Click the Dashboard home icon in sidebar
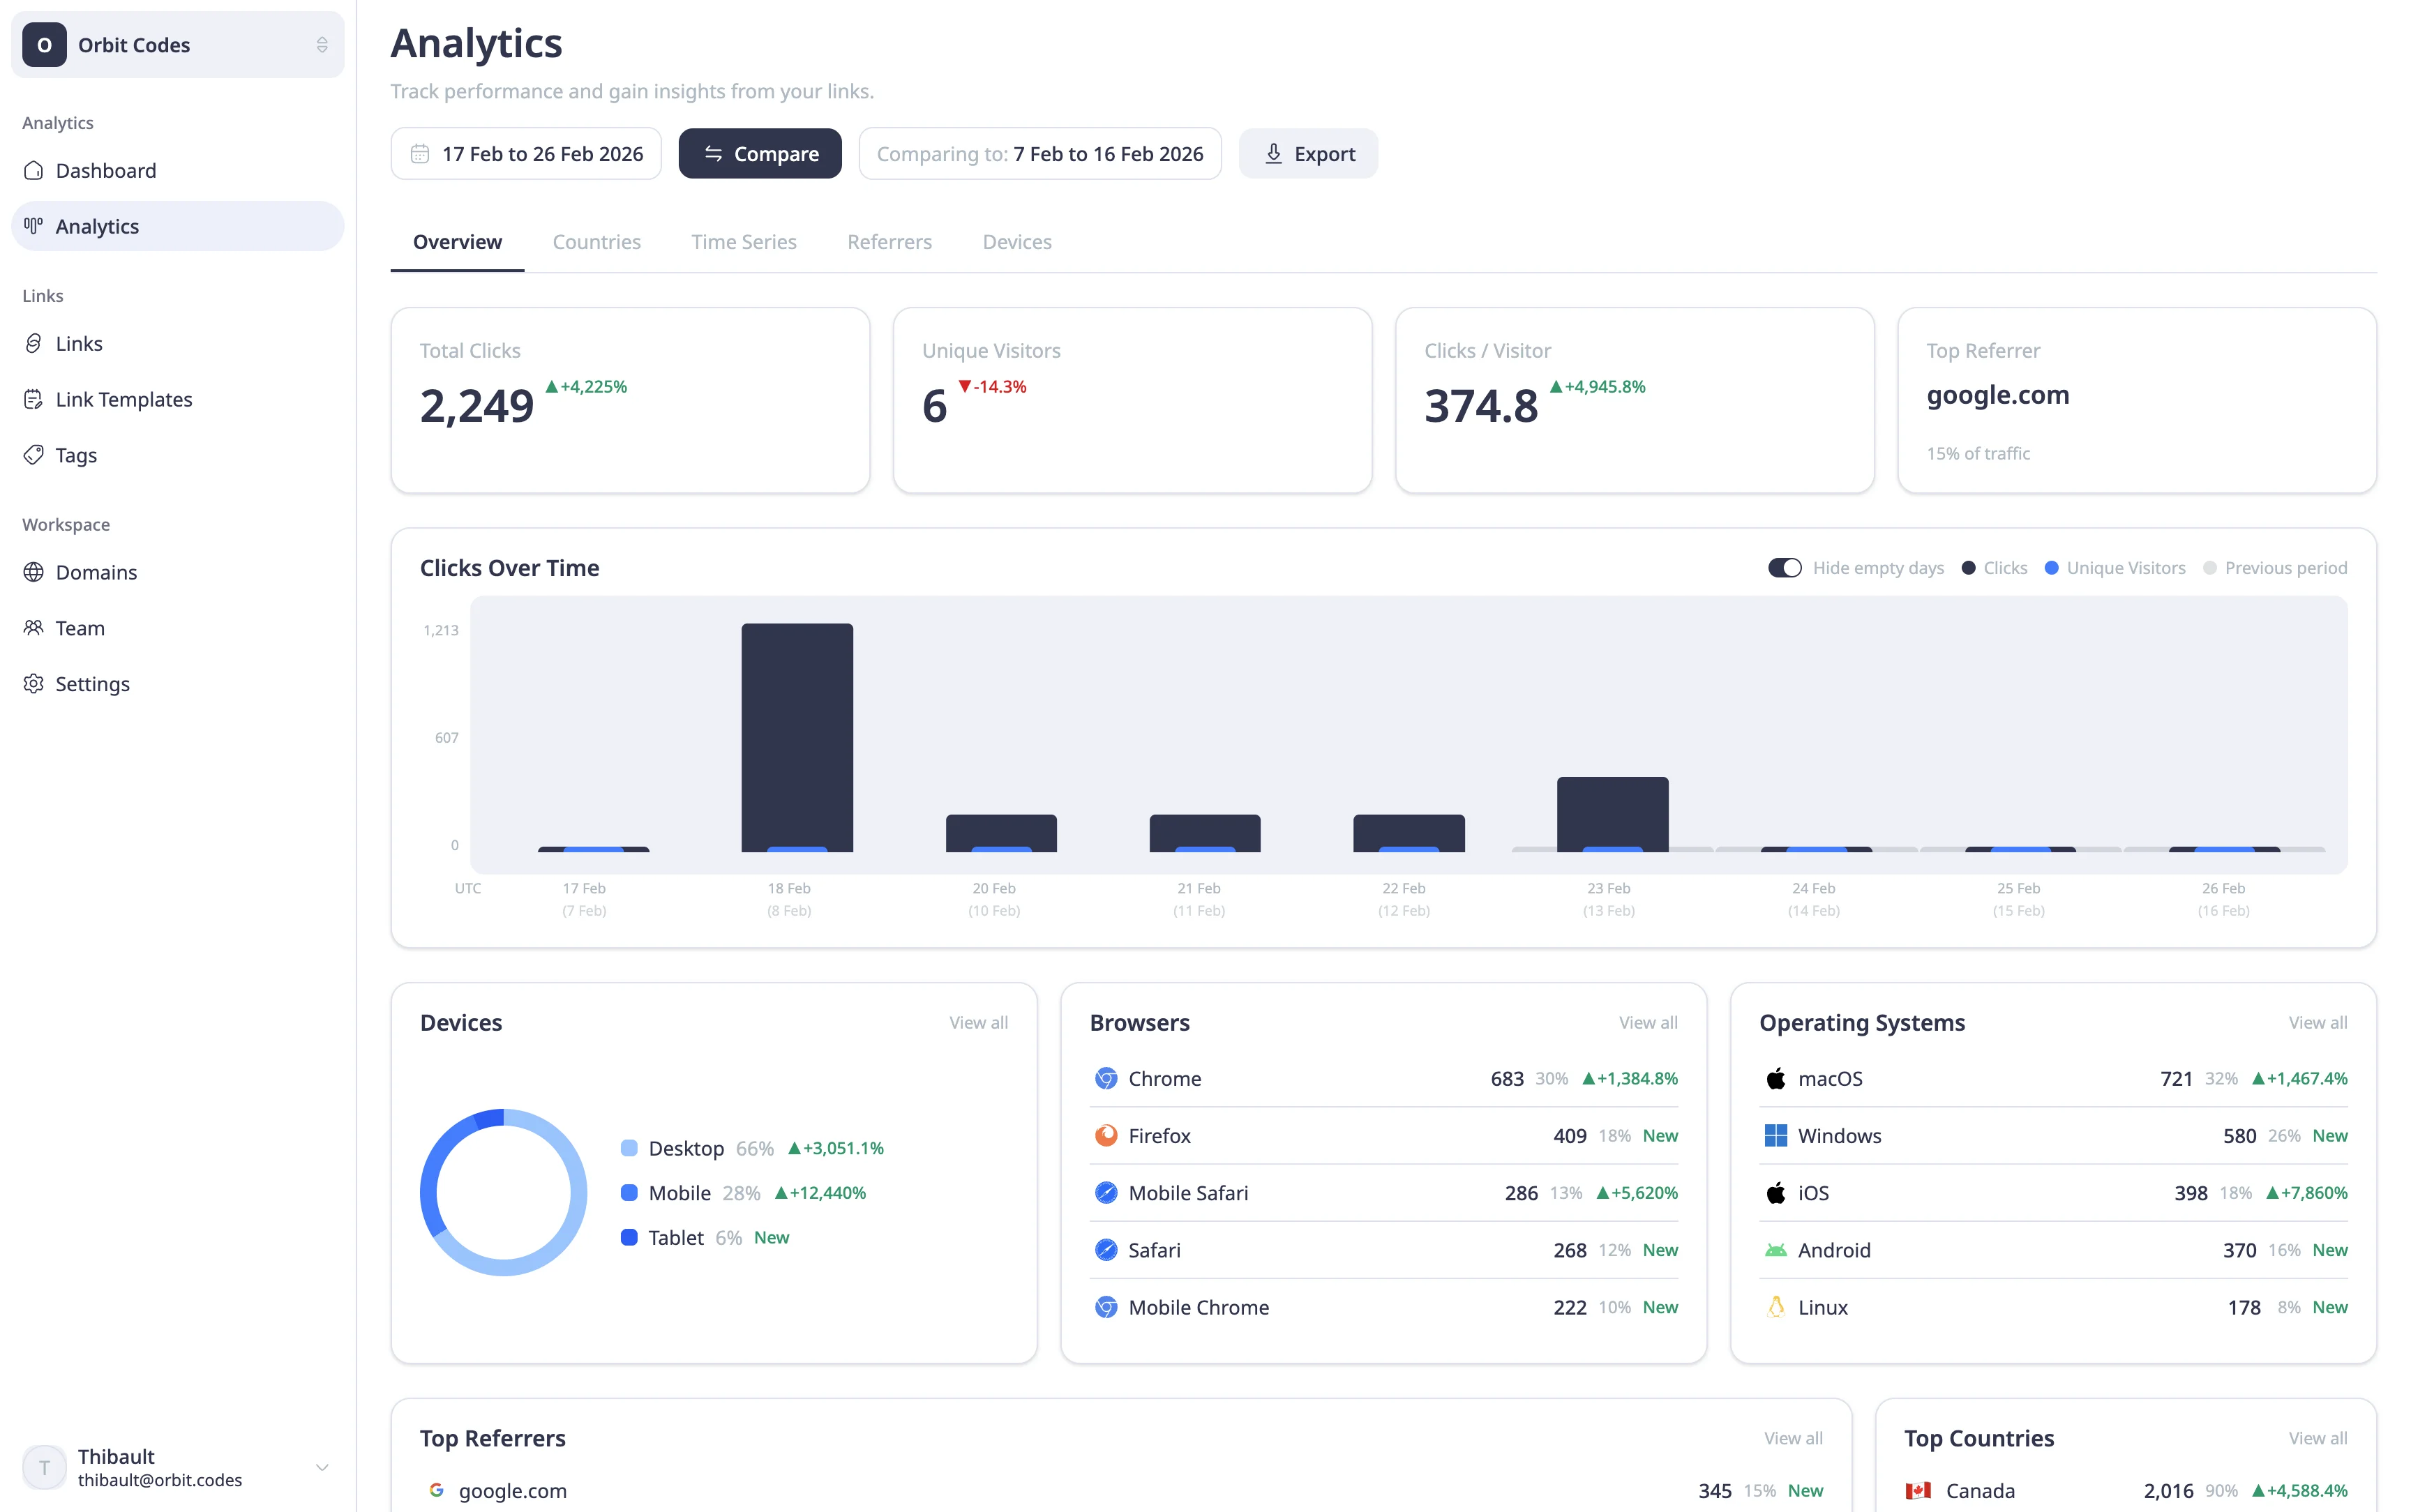The image size is (2411, 1512). click(x=34, y=170)
